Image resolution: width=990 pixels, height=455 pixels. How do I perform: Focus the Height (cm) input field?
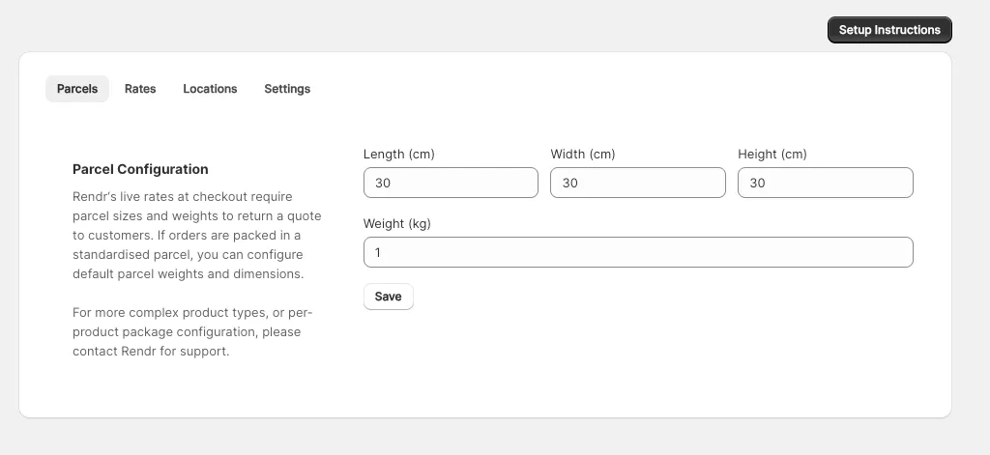[x=826, y=183]
